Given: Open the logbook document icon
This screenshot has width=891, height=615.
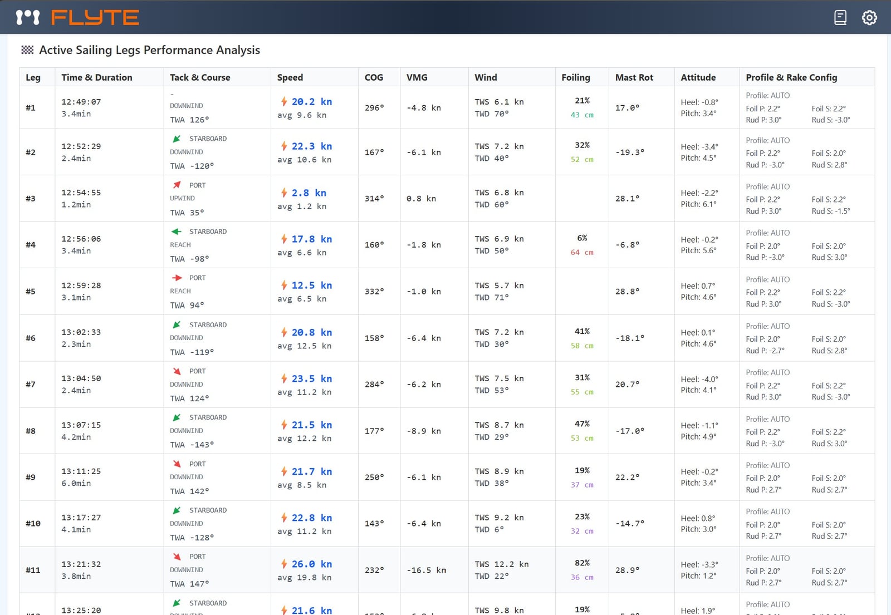Looking at the screenshot, I should 840,18.
